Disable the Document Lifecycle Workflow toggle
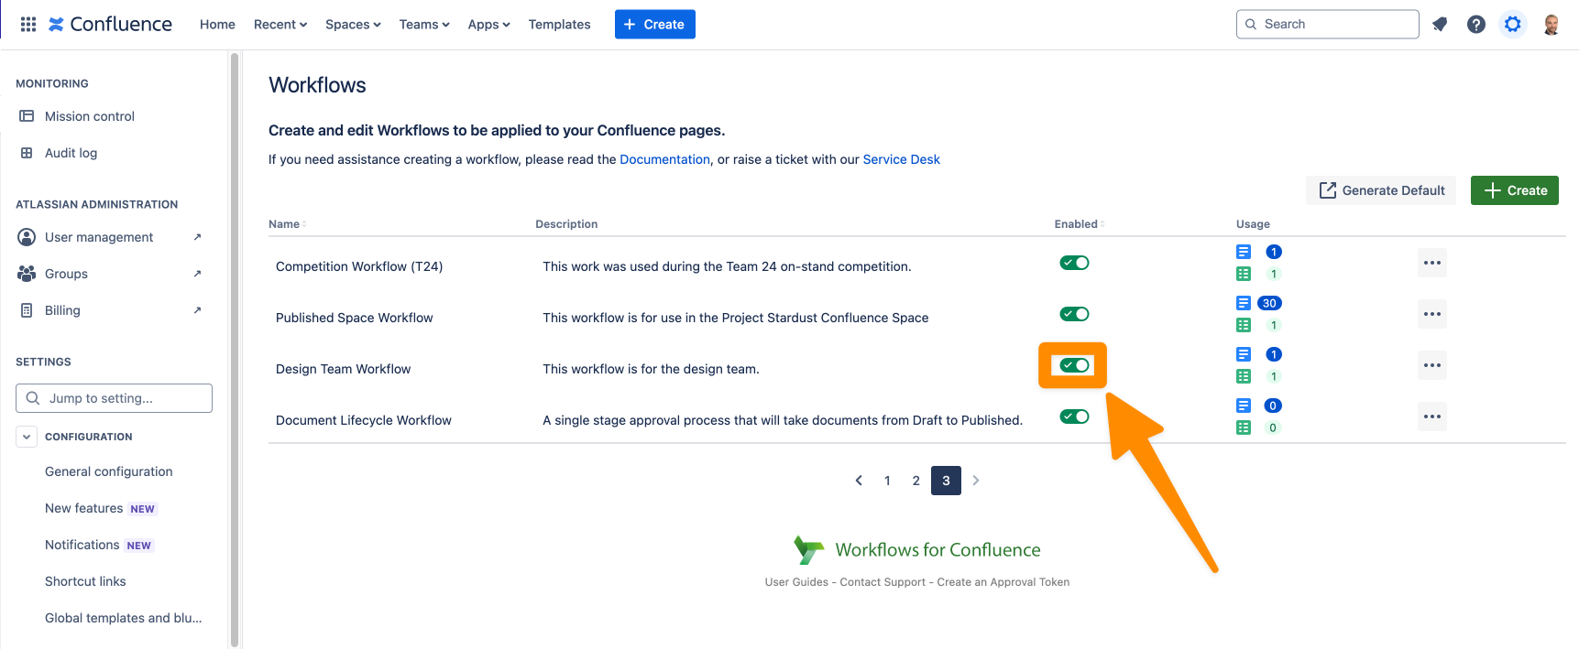Viewport: 1579px width, 649px height. click(1074, 416)
